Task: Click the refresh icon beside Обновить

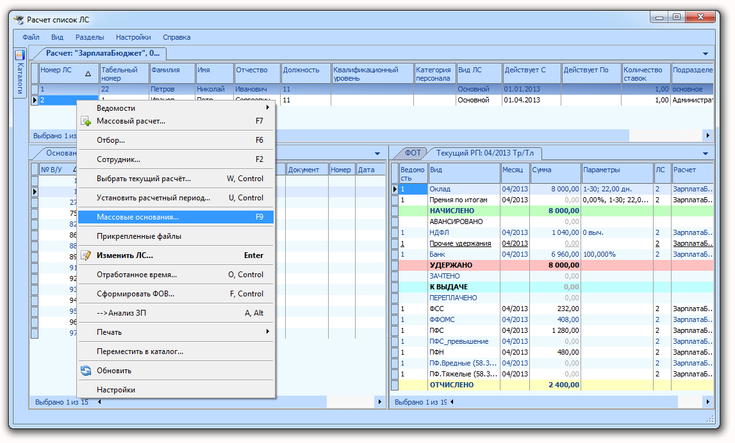Action: click(87, 371)
